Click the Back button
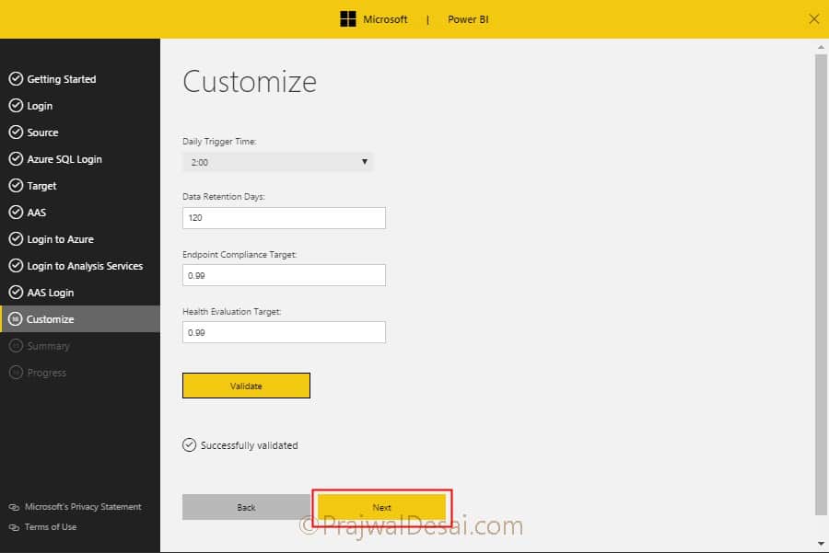 coord(246,507)
